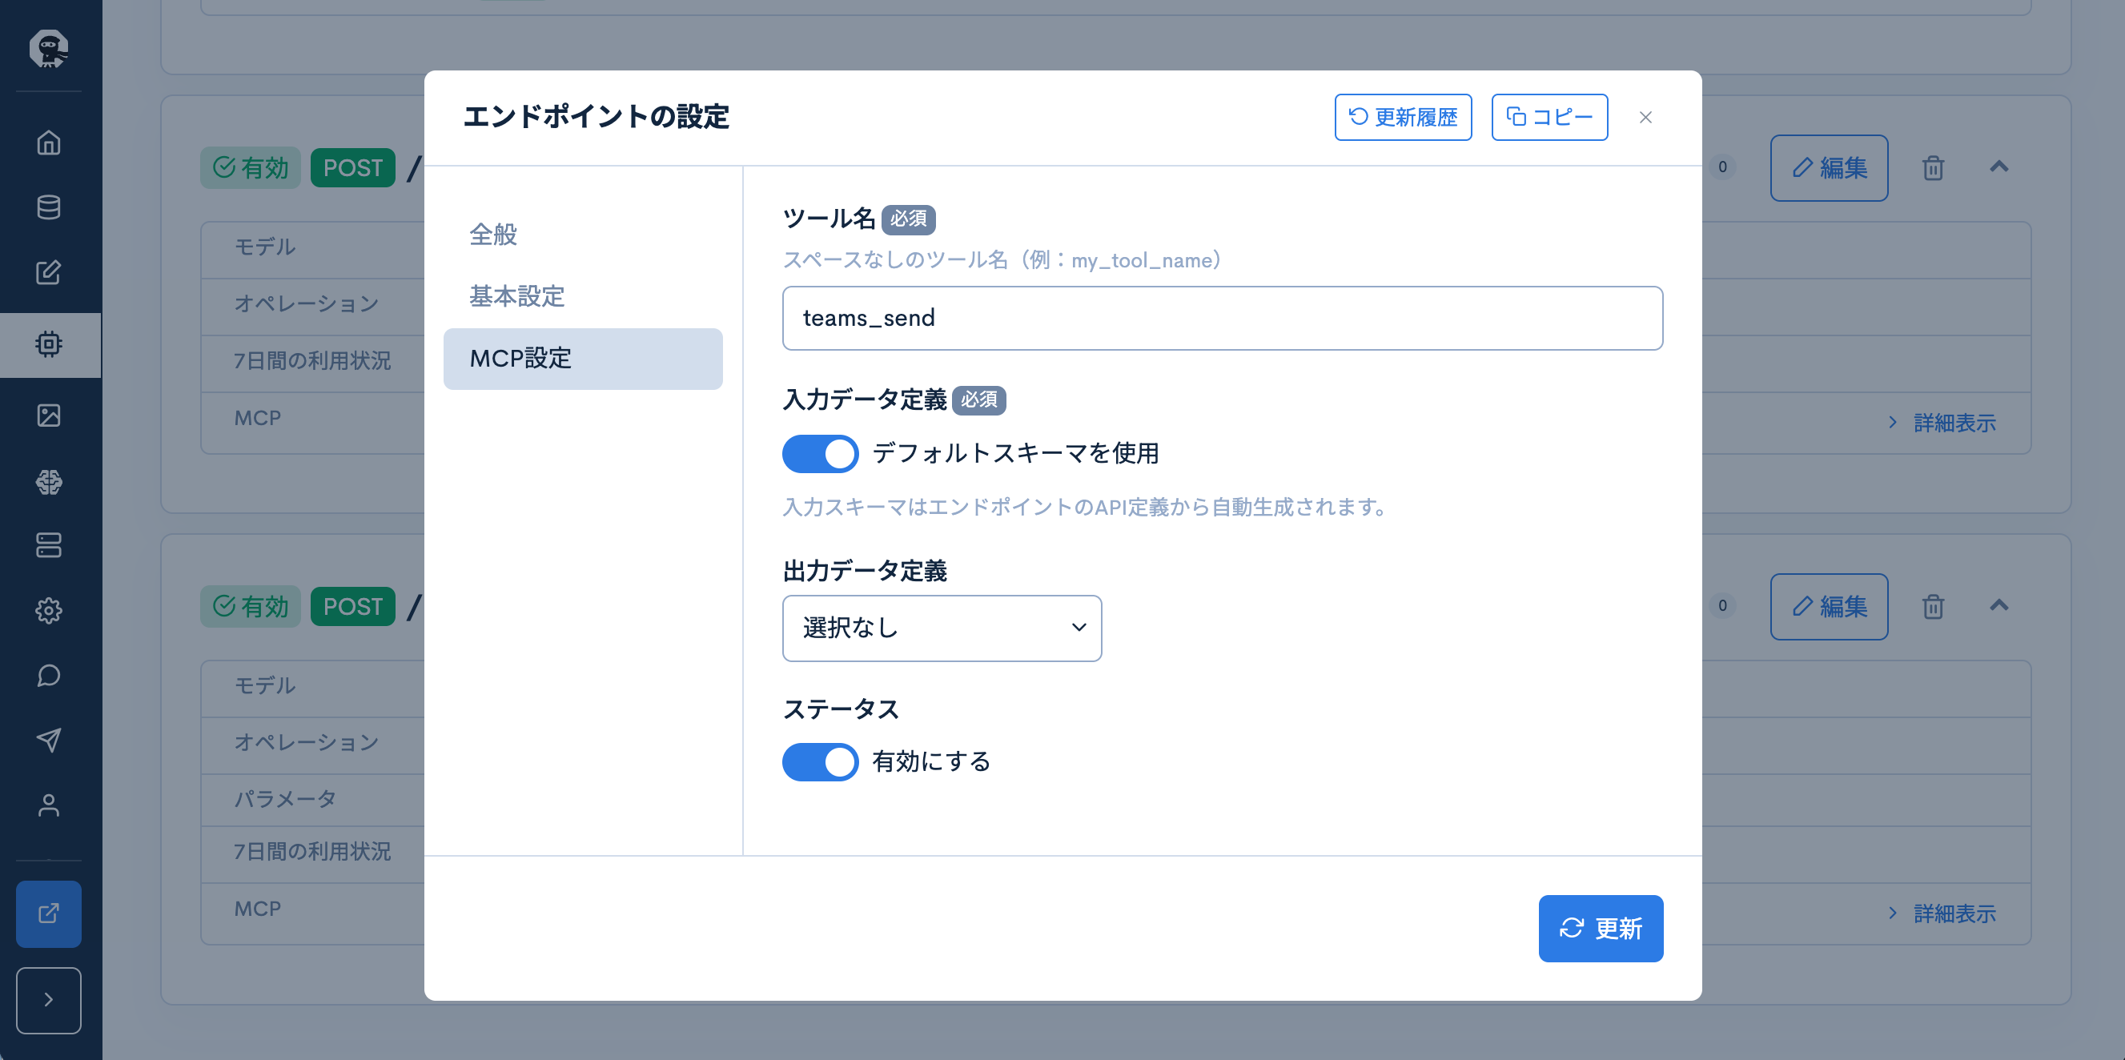Delete first endpoint with trash icon
2125x1060 pixels.
coord(1933,167)
